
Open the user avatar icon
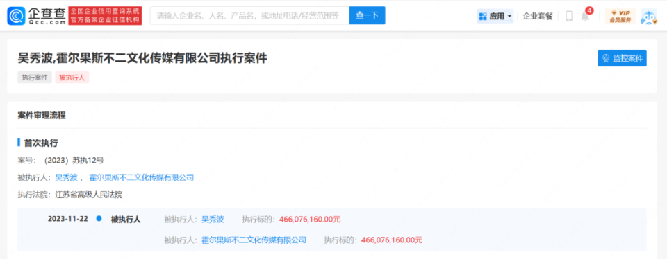tap(649, 17)
